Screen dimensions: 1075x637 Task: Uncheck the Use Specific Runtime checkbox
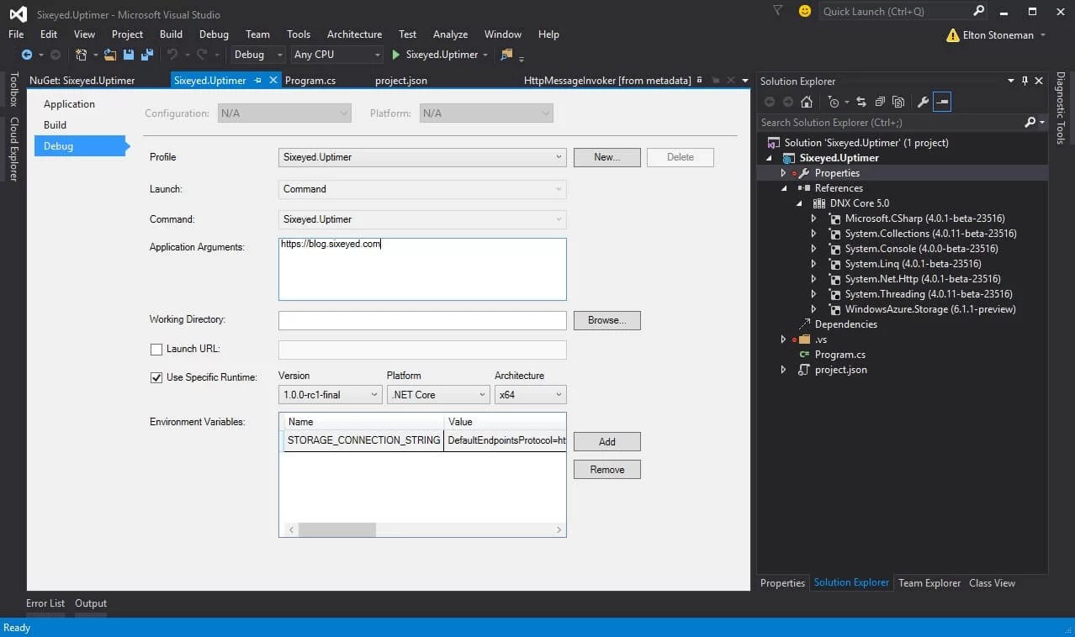click(x=156, y=377)
